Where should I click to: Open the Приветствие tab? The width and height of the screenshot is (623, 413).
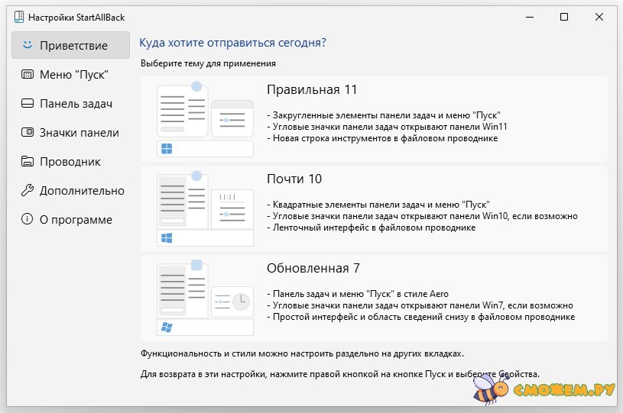(73, 45)
